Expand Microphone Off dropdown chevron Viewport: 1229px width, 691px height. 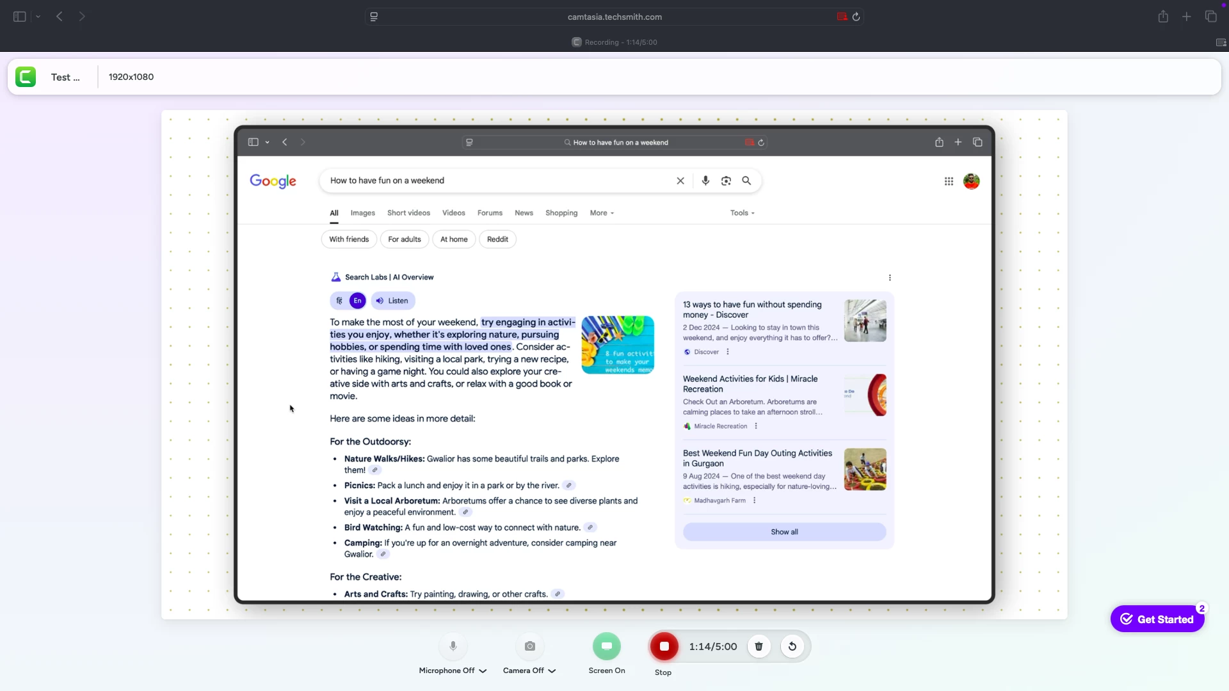[x=483, y=671]
